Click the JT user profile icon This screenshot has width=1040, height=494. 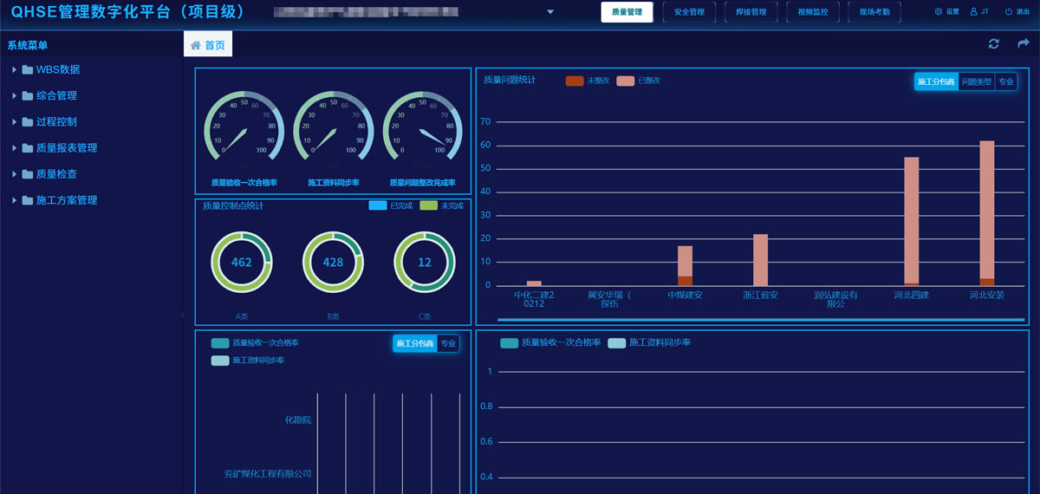[974, 12]
